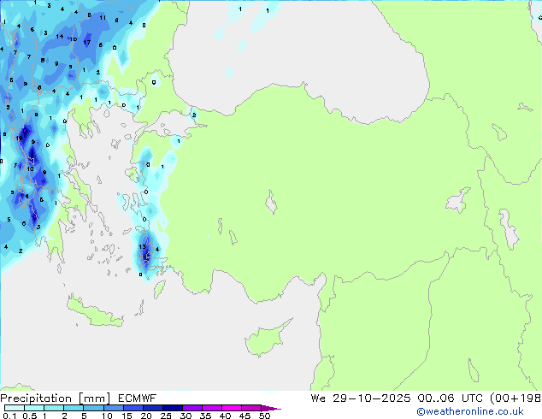Click the '13' precipitation value near the Aegean coast

point(142,246)
